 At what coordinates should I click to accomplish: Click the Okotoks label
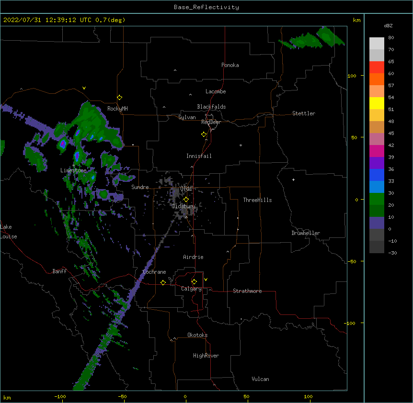(x=197, y=335)
